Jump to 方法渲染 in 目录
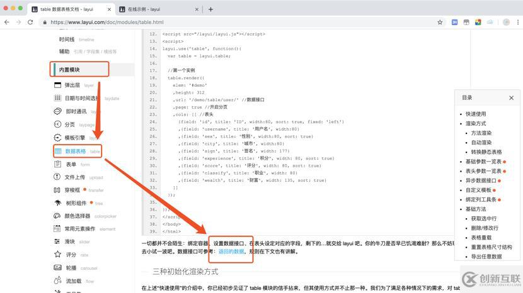 (x=481, y=133)
